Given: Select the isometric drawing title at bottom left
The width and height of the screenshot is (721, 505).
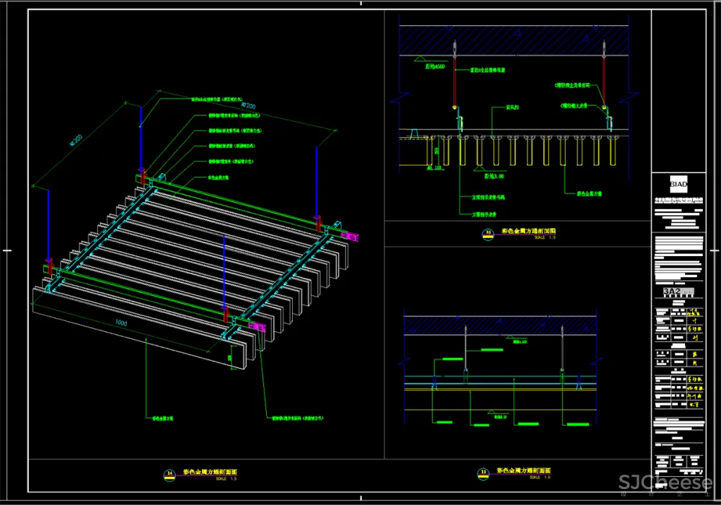Looking at the screenshot, I should pyautogui.click(x=209, y=472).
